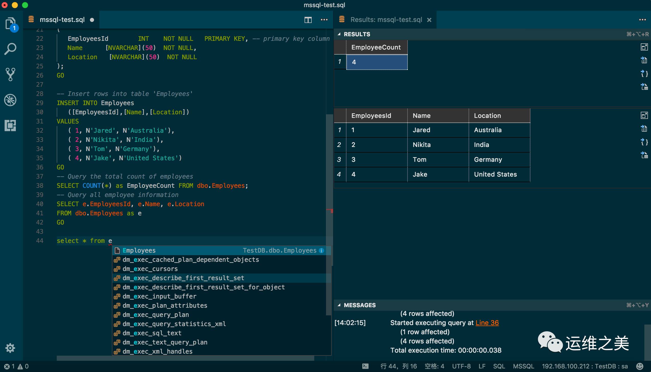Open the Manage gear settings icon

point(10,348)
